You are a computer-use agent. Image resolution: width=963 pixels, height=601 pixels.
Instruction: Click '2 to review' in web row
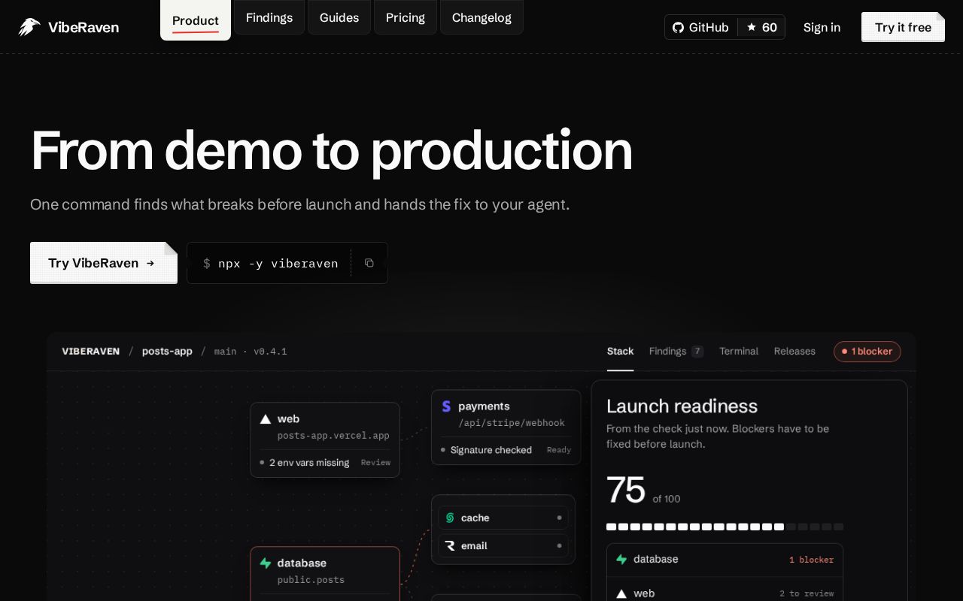807,593
